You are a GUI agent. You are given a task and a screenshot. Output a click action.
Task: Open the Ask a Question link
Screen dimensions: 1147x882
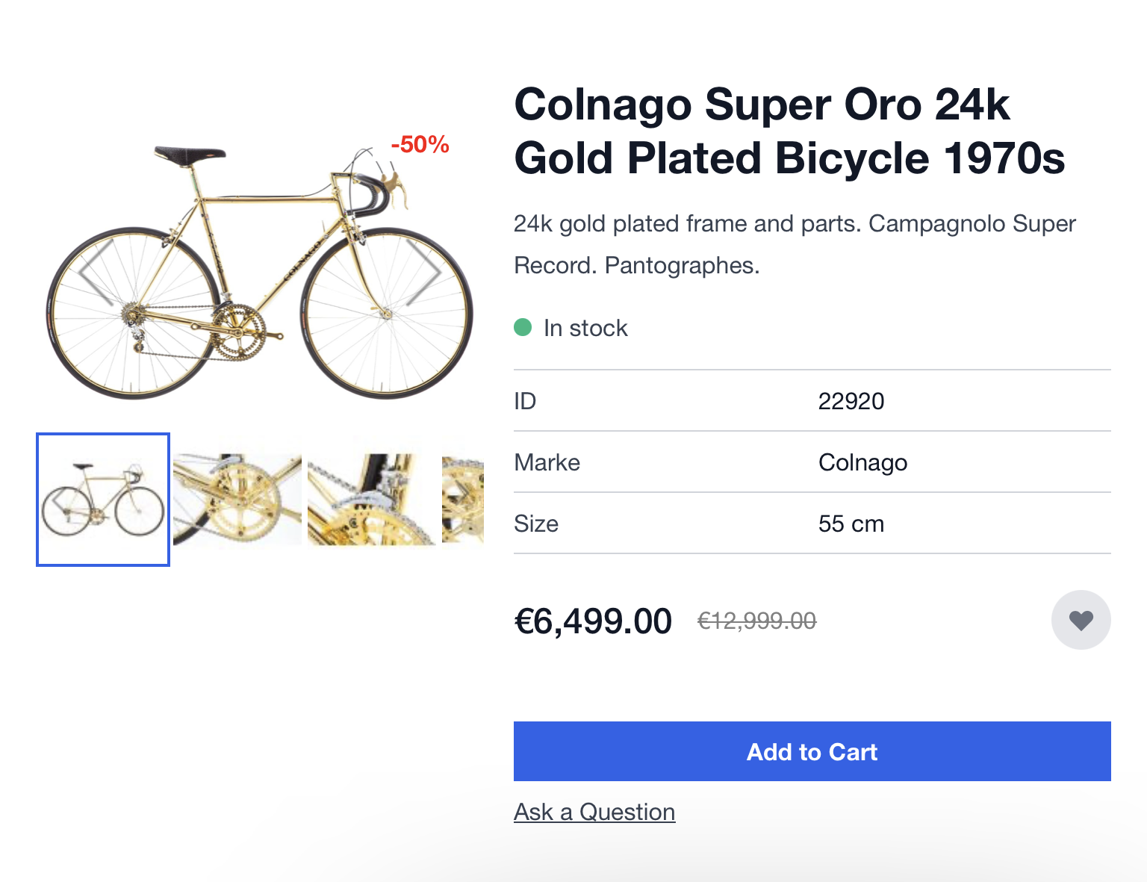tap(594, 812)
